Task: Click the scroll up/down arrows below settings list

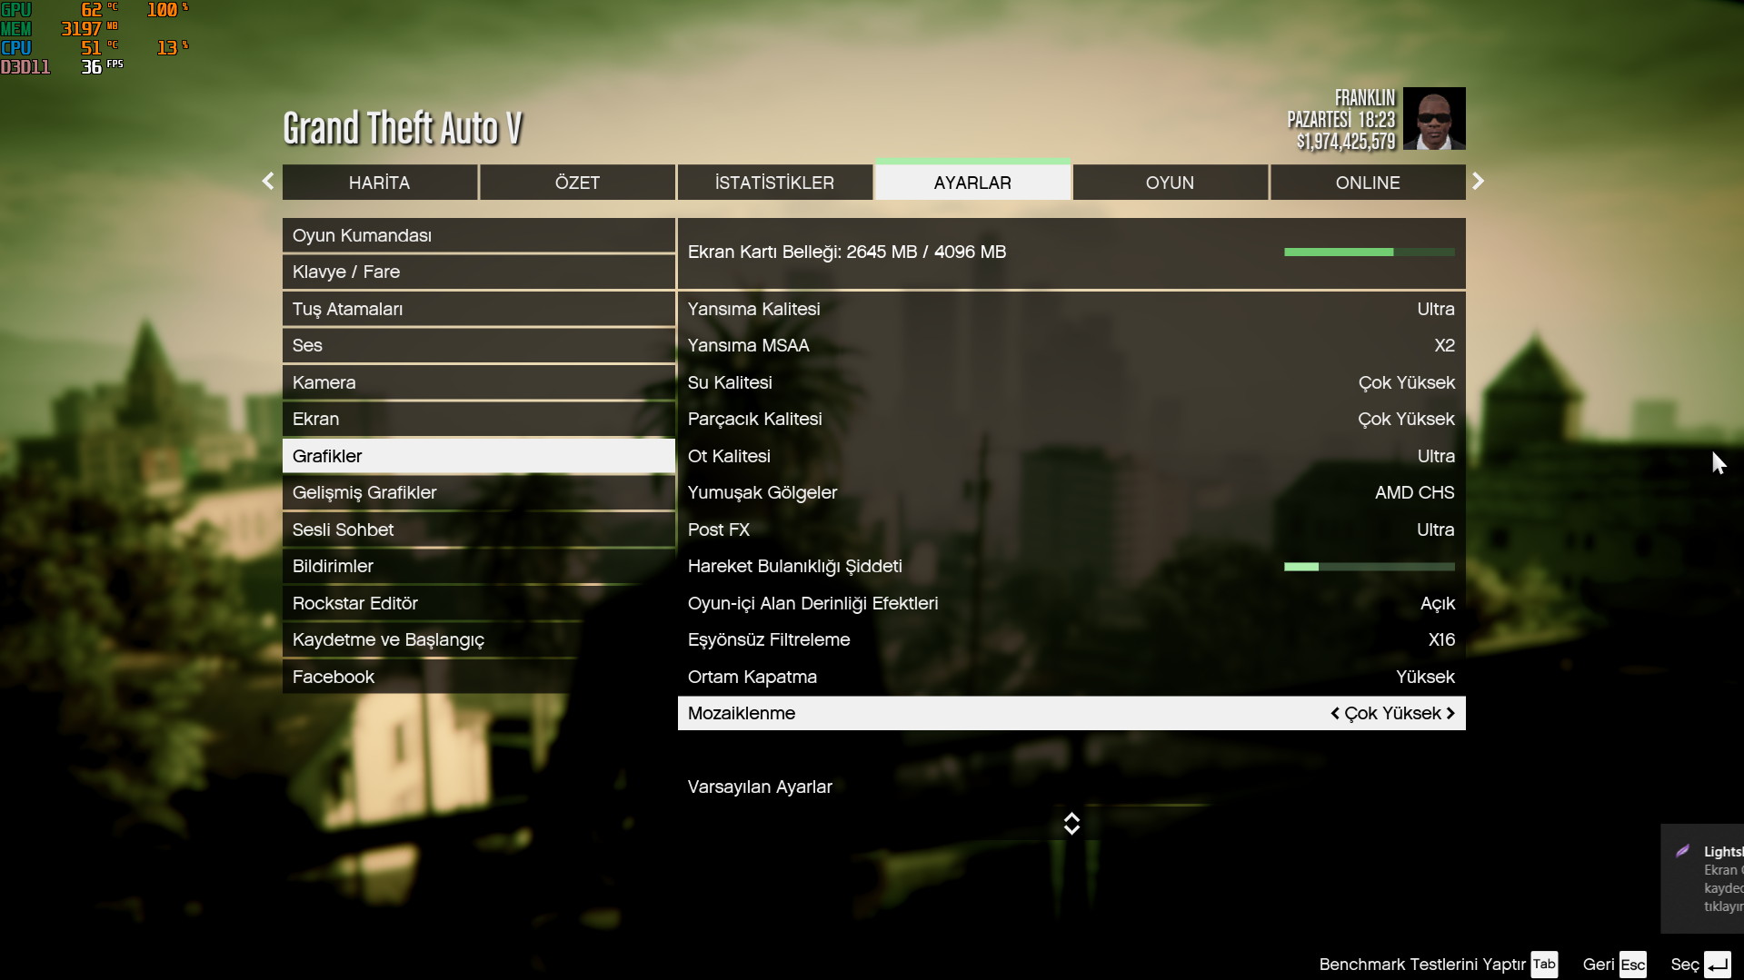Action: click(1071, 824)
